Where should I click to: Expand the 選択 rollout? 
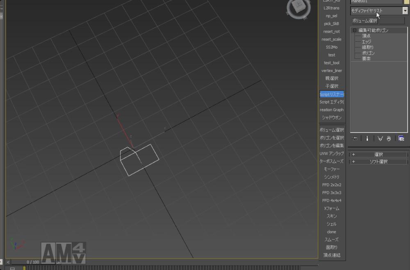point(378,155)
